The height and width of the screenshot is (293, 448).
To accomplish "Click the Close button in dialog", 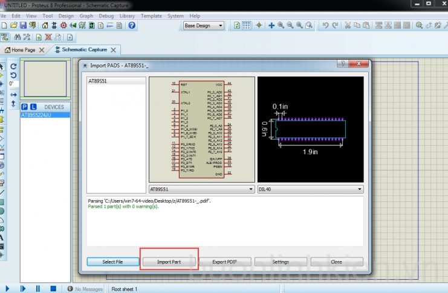I will pyautogui.click(x=337, y=262).
